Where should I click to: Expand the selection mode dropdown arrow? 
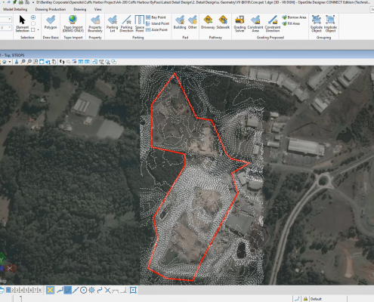click(x=38, y=29)
